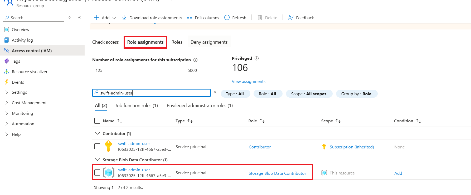Sort by Type column arrows
471x195 pixels.
click(190, 121)
